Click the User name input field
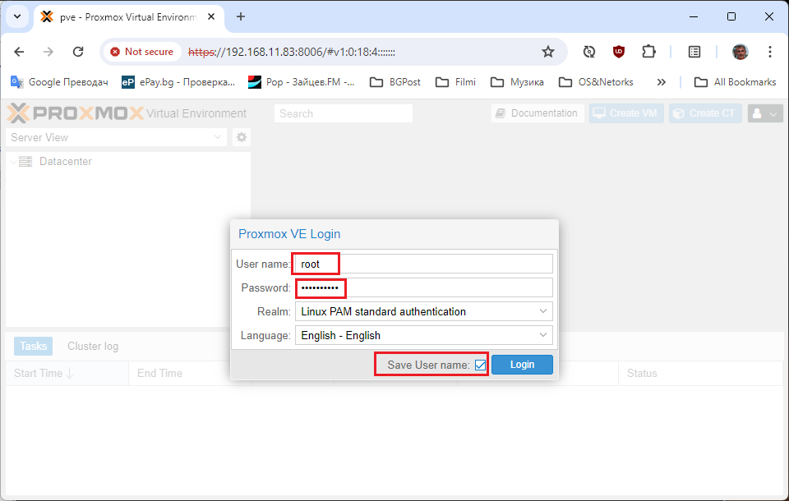The height and width of the screenshot is (501, 789). (424, 264)
